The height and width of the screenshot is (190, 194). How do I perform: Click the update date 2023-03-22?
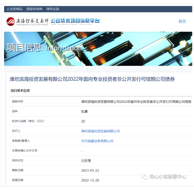click(90, 170)
